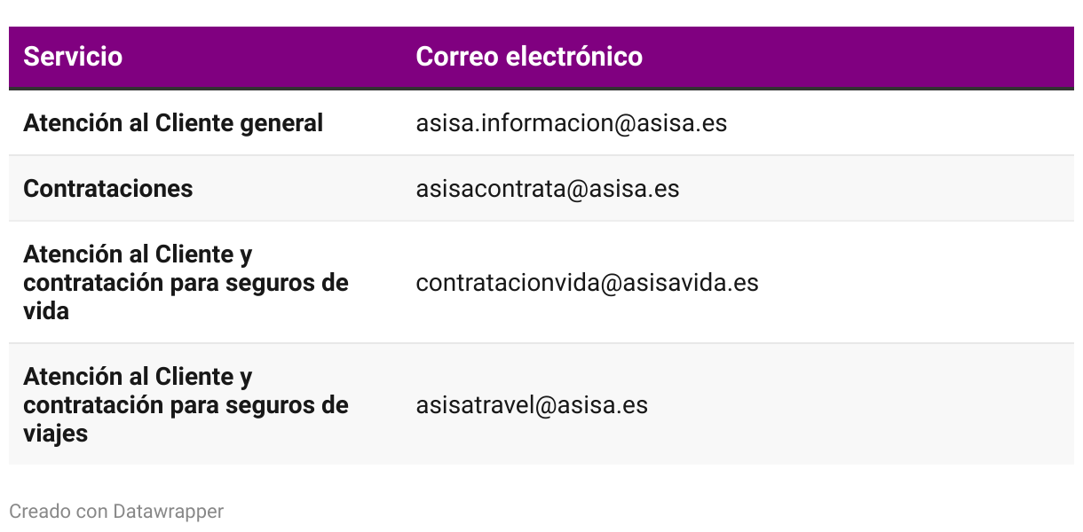This screenshot has height=532, width=1083.
Task: Click the word "vida" in the life insurance label
Action: click(46, 311)
